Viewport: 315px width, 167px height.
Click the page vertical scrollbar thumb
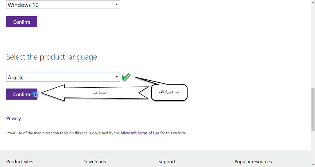point(313,109)
